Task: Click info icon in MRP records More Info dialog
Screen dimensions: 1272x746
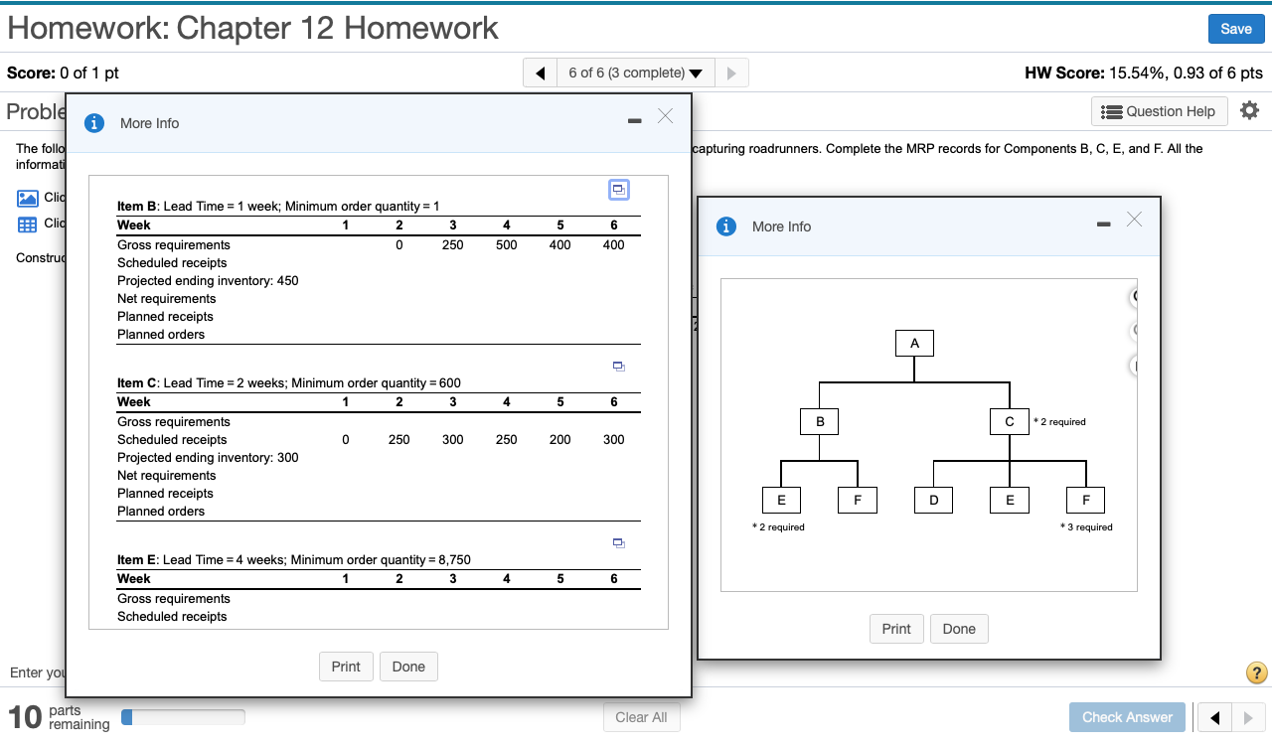Action: point(95,123)
